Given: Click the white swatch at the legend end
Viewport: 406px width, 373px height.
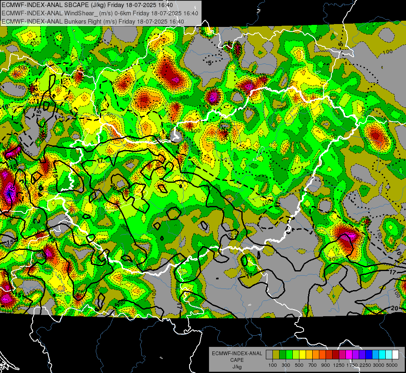Looking at the screenshot, I should point(395,355).
